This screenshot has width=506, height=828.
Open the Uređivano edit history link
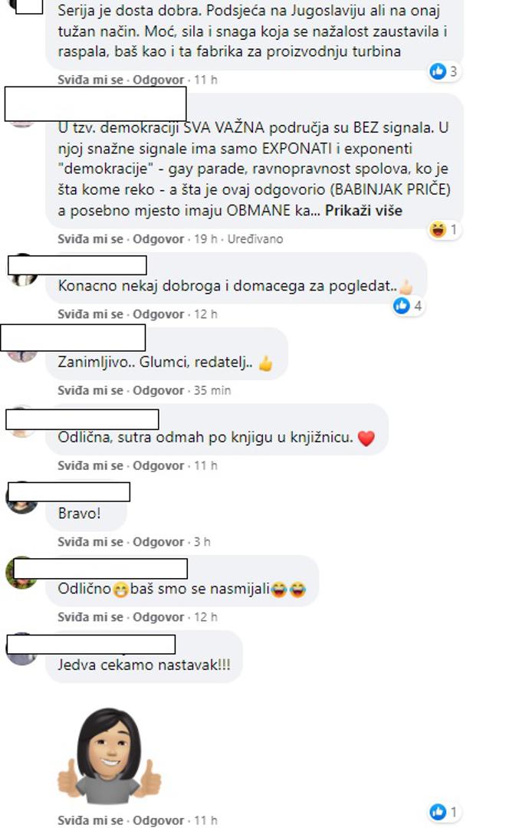coord(255,239)
